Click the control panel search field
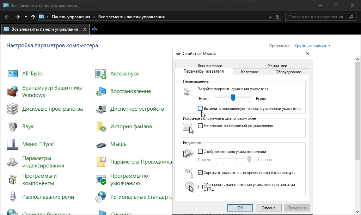 click(316, 17)
